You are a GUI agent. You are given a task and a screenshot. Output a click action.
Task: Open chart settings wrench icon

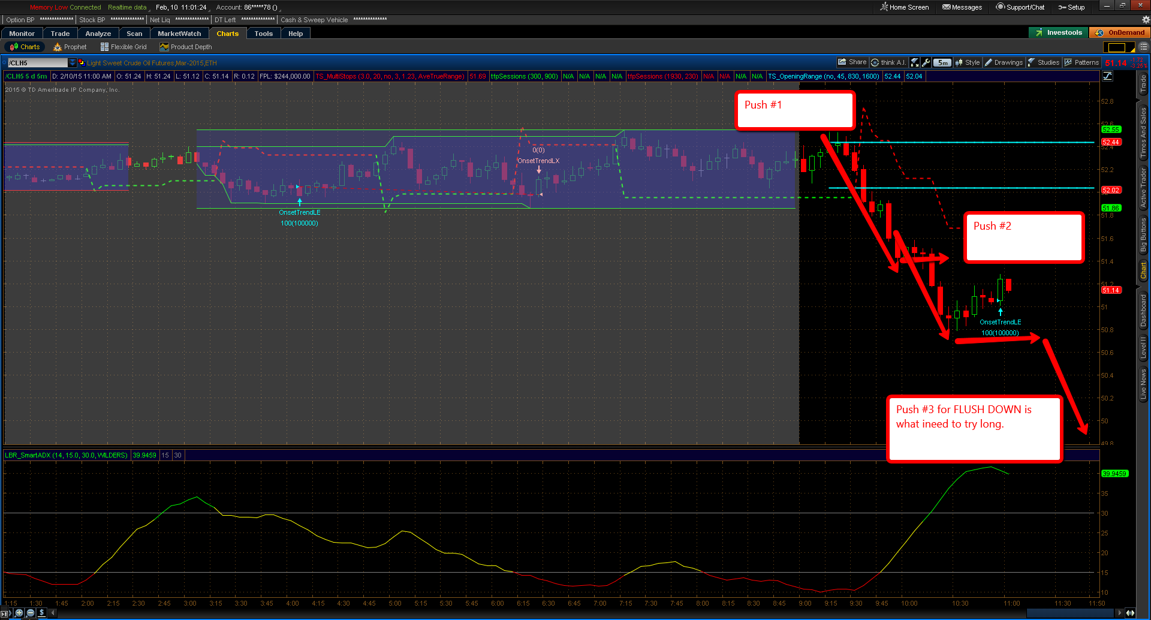(x=926, y=62)
